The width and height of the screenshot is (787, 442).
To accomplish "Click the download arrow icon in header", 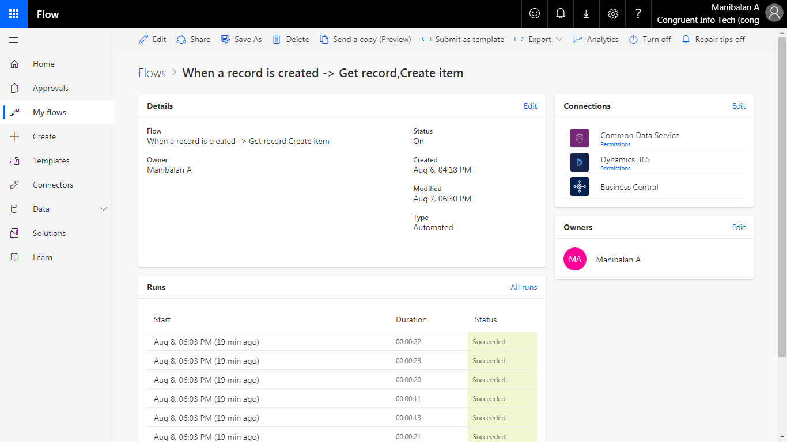I will pos(587,14).
